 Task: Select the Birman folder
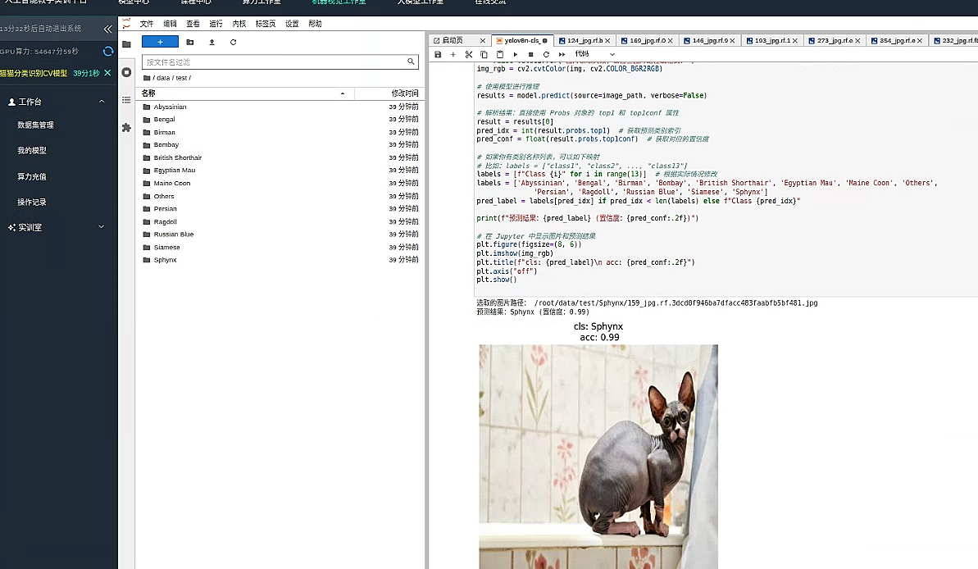tap(280, 132)
